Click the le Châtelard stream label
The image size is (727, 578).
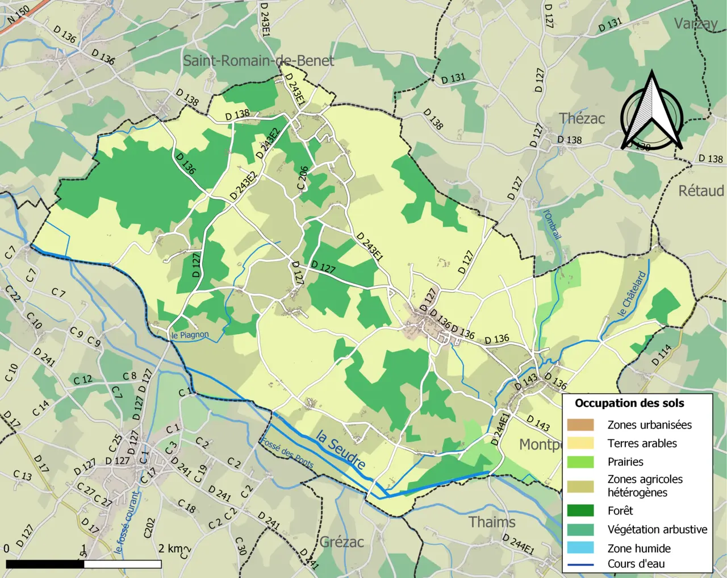[x=632, y=294]
